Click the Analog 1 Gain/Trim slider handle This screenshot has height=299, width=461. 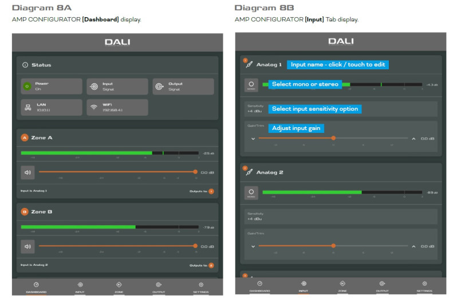pos(333,138)
